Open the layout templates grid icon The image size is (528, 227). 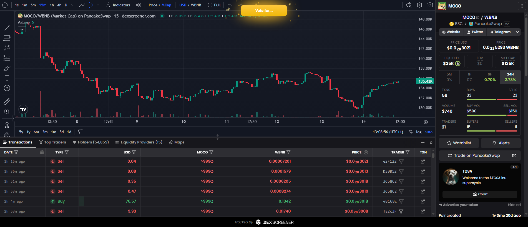tap(138, 5)
